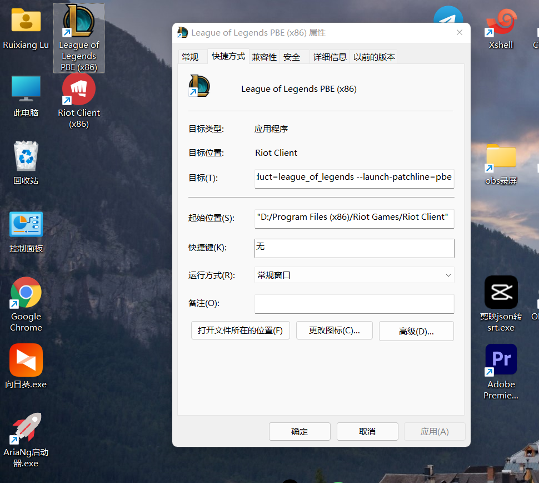Click the 打开文件所在的位置 button
This screenshot has width=539, height=483.
click(x=240, y=331)
